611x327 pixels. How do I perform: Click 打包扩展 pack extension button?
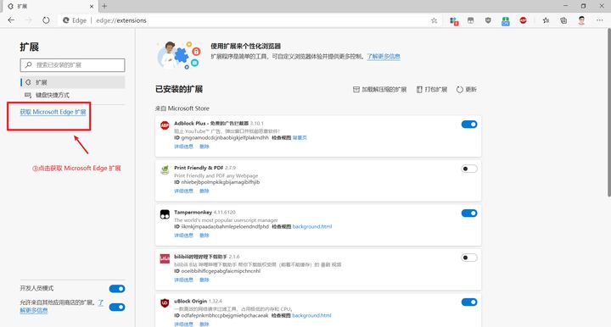click(432, 90)
